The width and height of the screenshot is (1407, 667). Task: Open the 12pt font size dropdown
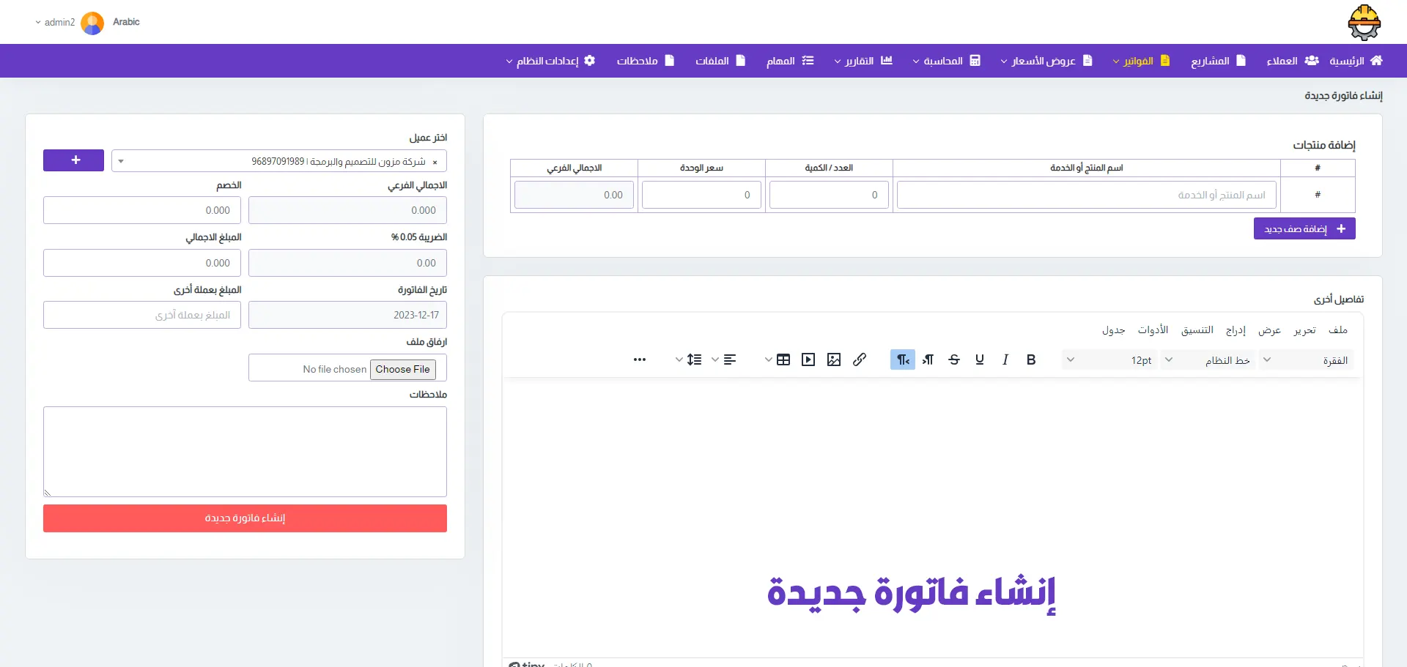(1109, 360)
